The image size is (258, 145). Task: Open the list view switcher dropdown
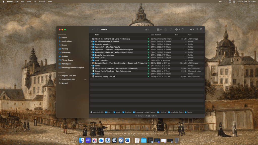click(x=147, y=29)
